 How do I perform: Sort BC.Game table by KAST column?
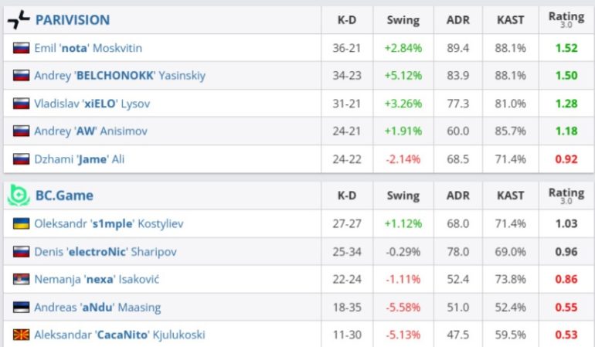click(510, 196)
